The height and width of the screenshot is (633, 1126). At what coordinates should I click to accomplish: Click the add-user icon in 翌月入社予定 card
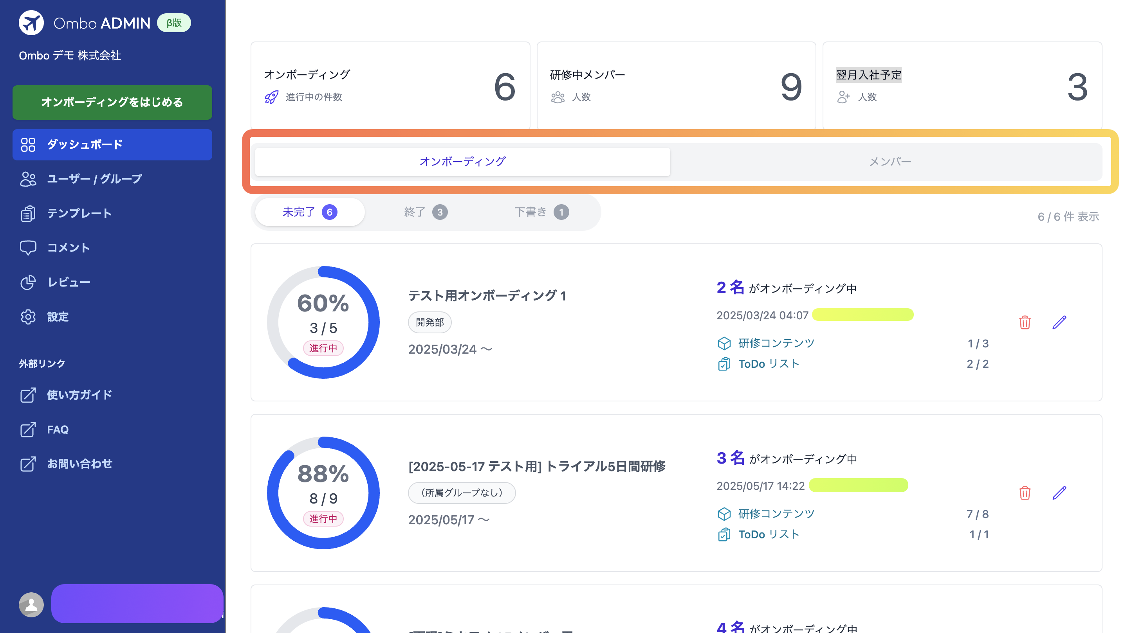click(x=844, y=97)
